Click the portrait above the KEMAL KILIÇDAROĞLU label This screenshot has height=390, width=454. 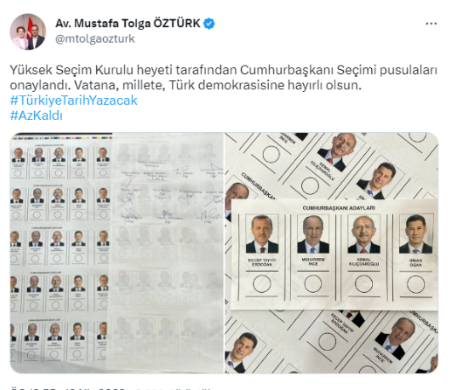pos(364,234)
